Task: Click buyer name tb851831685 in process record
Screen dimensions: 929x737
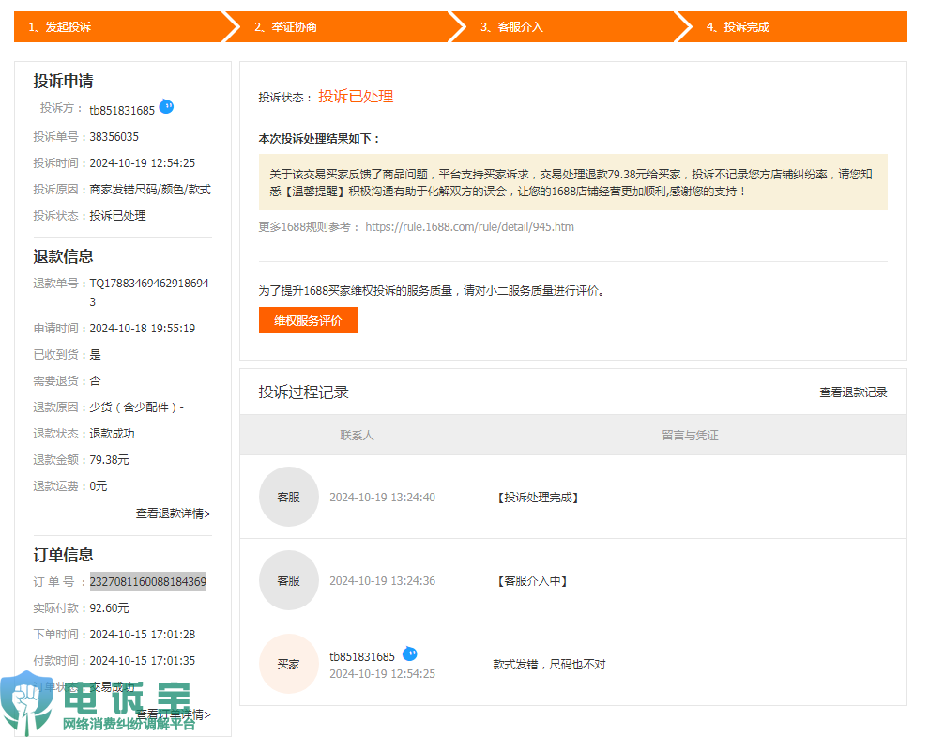Action: (362, 656)
